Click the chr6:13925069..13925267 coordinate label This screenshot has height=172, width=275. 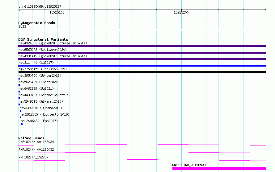[40, 6]
